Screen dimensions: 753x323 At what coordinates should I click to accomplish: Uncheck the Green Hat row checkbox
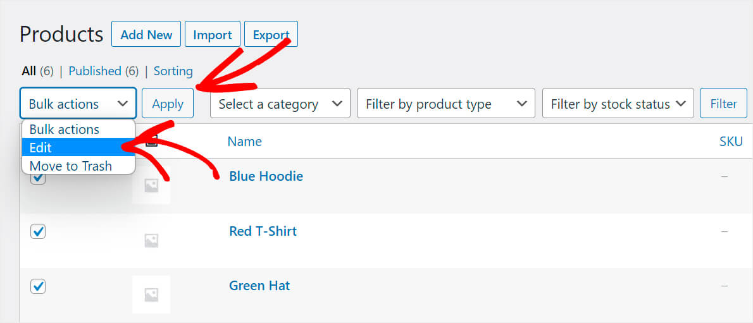tap(38, 286)
